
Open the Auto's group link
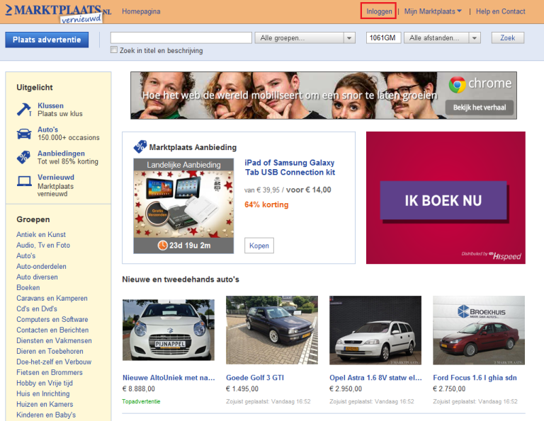click(x=25, y=255)
